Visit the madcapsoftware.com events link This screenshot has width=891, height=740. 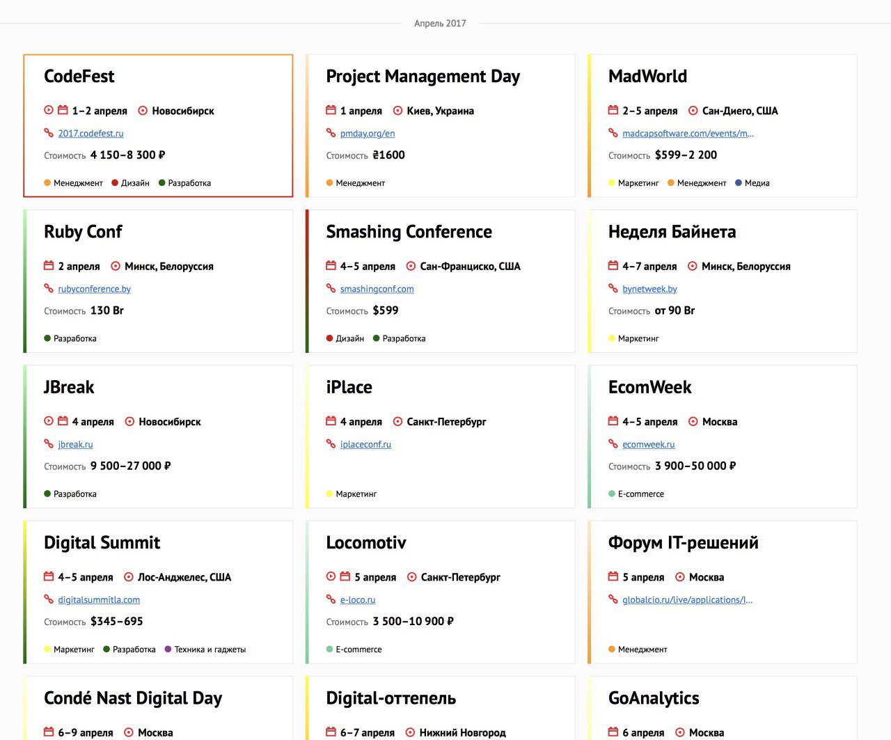coord(688,133)
